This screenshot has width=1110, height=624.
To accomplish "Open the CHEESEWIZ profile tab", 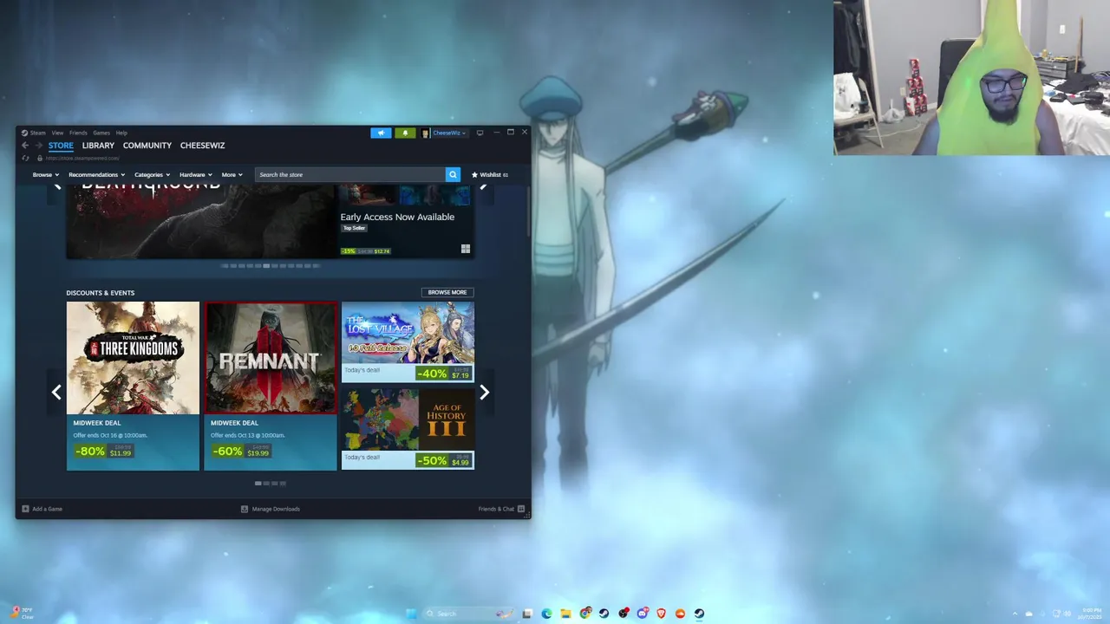I will pos(202,146).
